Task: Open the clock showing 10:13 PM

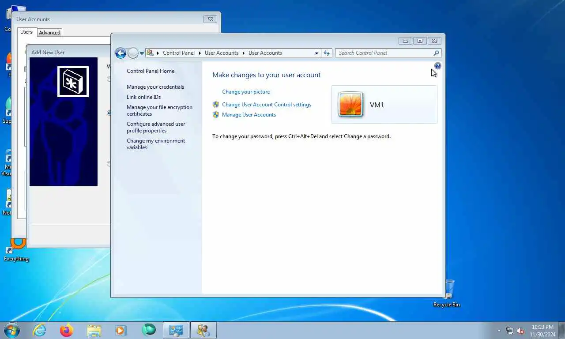Action: click(542, 331)
